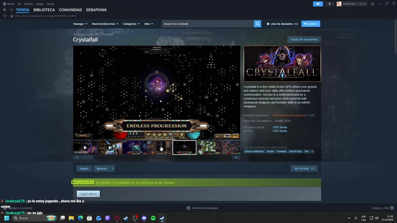The height and width of the screenshot is (223, 397).
Task: Open Spotify from the taskbar
Action: point(153,218)
